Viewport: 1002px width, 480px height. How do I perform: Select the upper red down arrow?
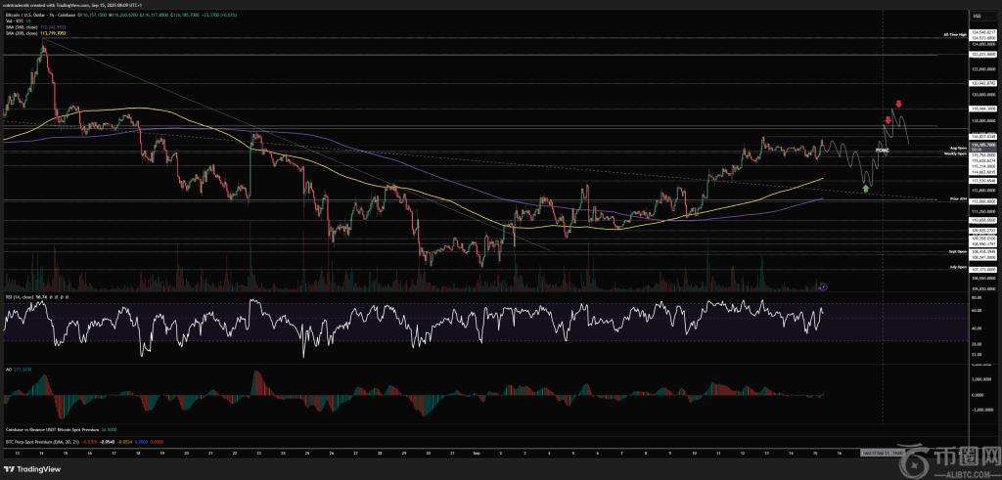[898, 104]
